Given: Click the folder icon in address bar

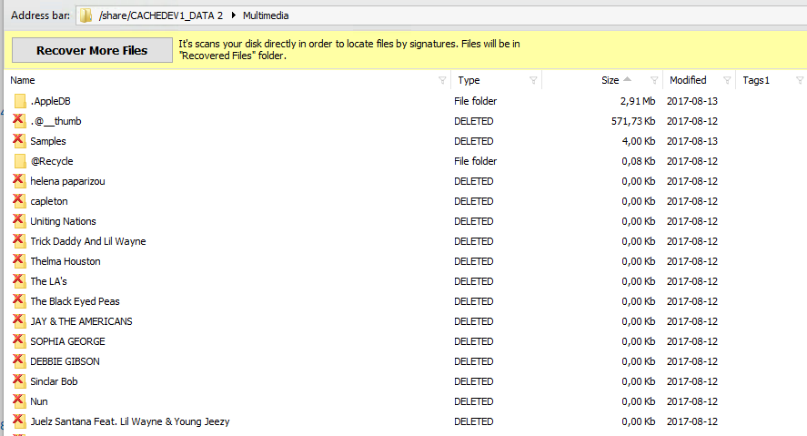Looking at the screenshot, I should click(86, 15).
